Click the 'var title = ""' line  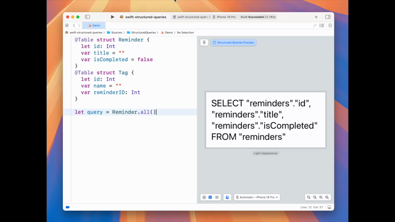(x=103, y=53)
